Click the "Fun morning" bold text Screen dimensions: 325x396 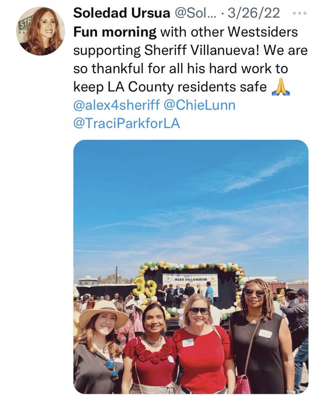coord(115,33)
